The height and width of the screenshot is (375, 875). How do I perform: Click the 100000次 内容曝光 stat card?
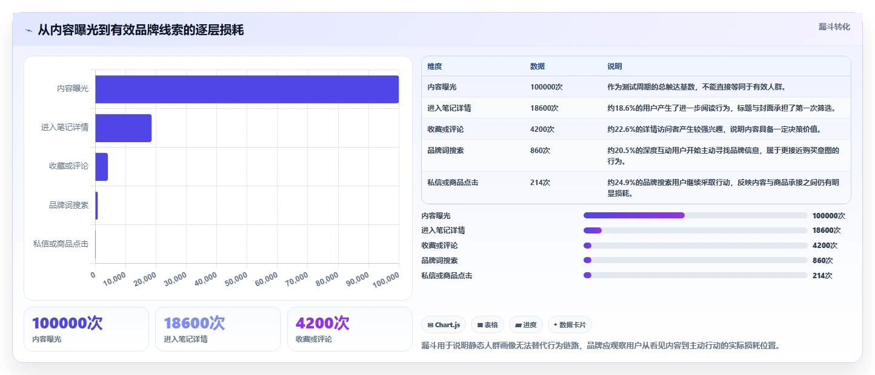[x=86, y=329]
